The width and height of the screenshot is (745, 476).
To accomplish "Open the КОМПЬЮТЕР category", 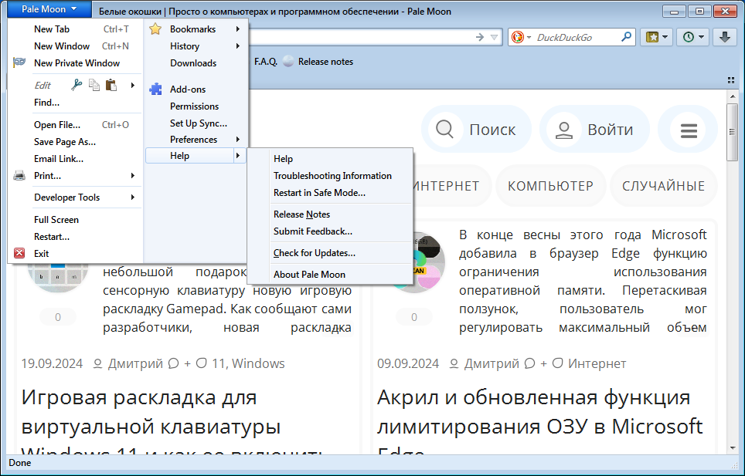I will click(551, 186).
